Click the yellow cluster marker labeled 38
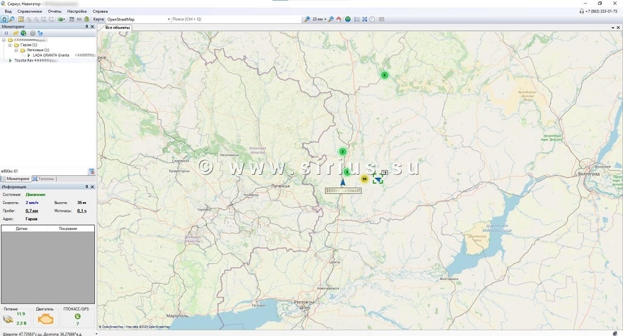The image size is (623, 336). (x=364, y=179)
